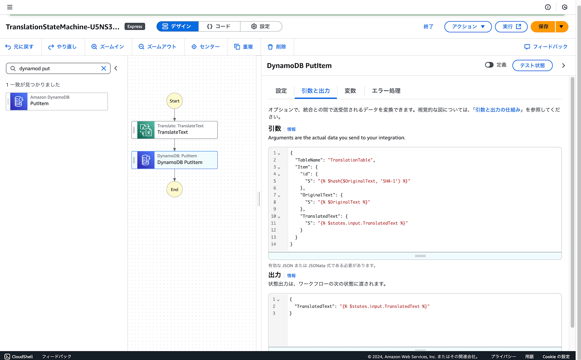Screen dimensions: 581x360
Task: Select the End node on canvas
Action: point(175,189)
